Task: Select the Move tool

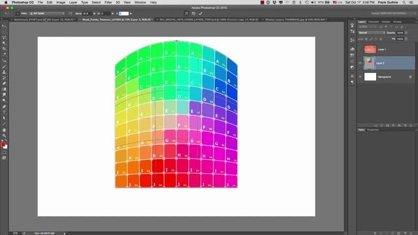Action: tap(4, 26)
